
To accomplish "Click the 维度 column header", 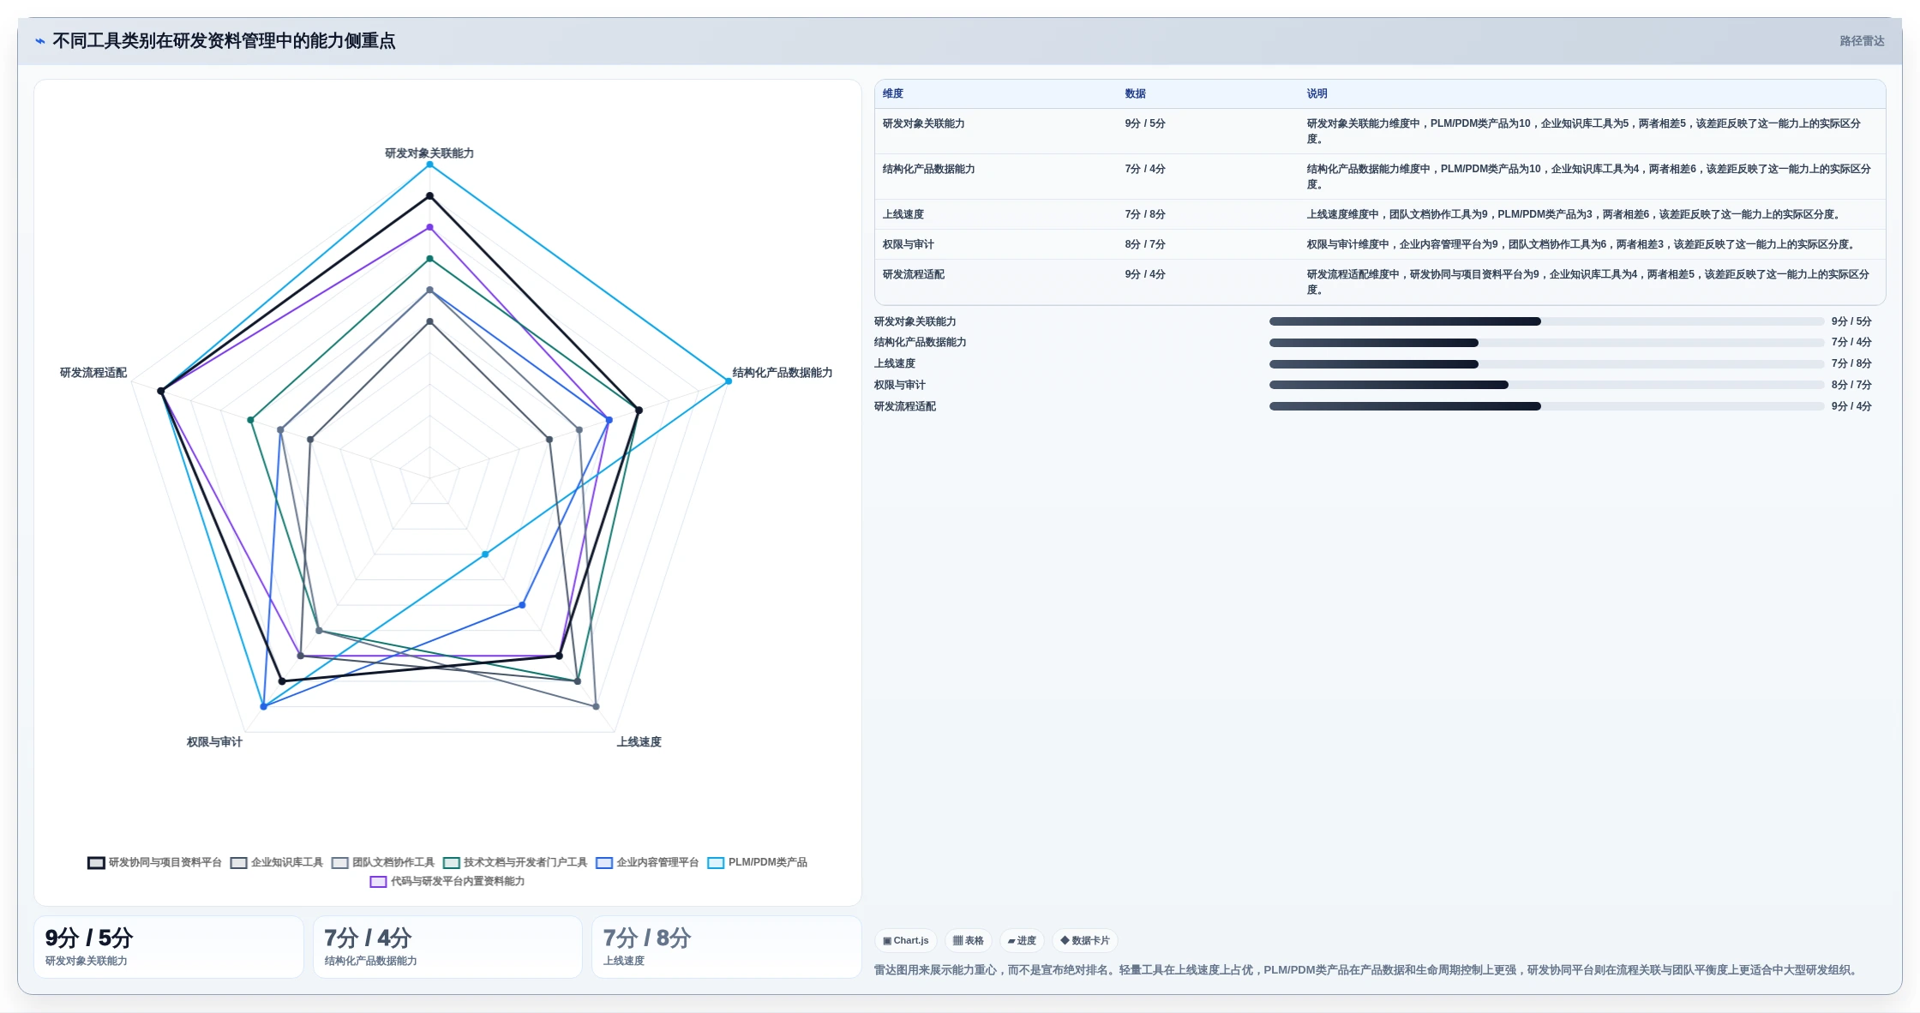I will pos(893,93).
